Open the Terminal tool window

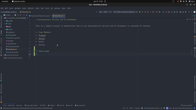coord(61,105)
